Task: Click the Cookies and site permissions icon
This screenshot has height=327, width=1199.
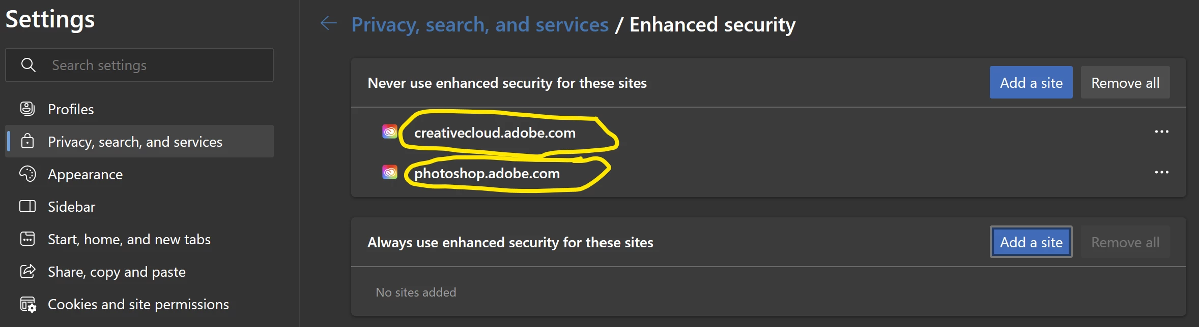Action: (28, 304)
